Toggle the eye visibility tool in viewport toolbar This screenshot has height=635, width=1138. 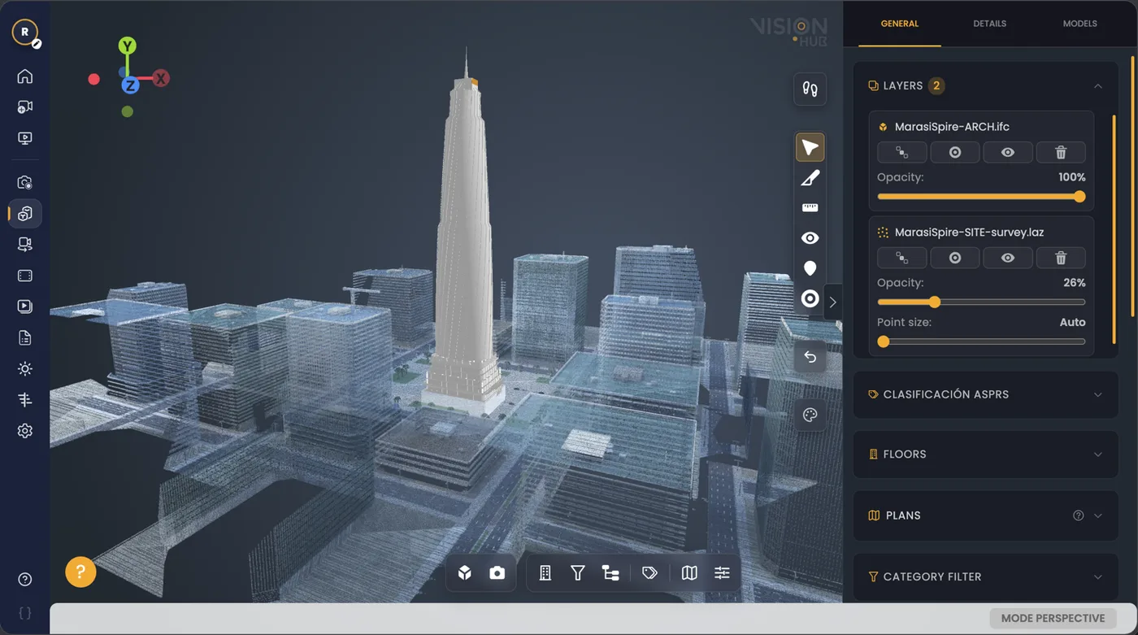coord(810,238)
